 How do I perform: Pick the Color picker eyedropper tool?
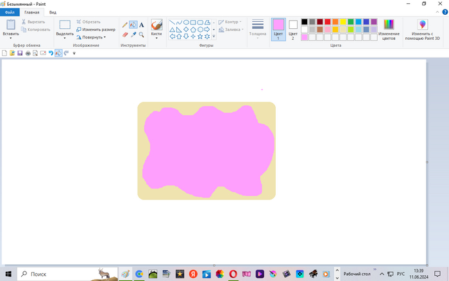[x=133, y=35]
